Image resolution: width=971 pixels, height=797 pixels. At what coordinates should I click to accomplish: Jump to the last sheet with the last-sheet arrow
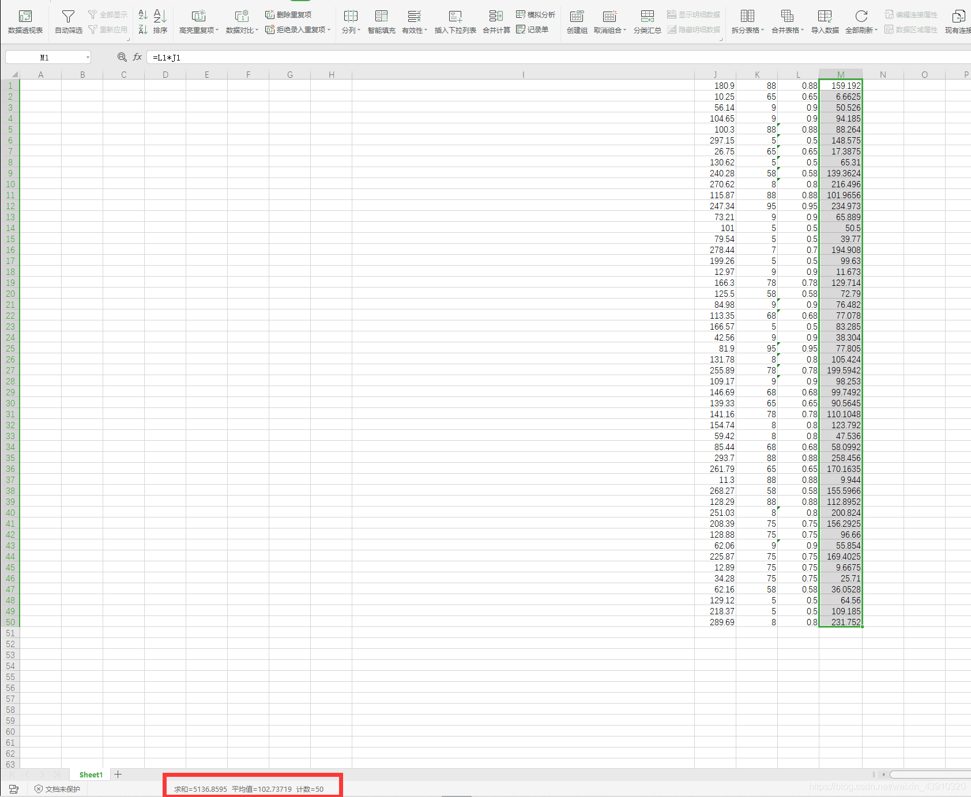coord(57,775)
